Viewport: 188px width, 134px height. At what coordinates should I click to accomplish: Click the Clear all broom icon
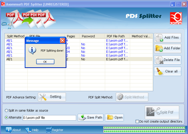click(x=159, y=71)
